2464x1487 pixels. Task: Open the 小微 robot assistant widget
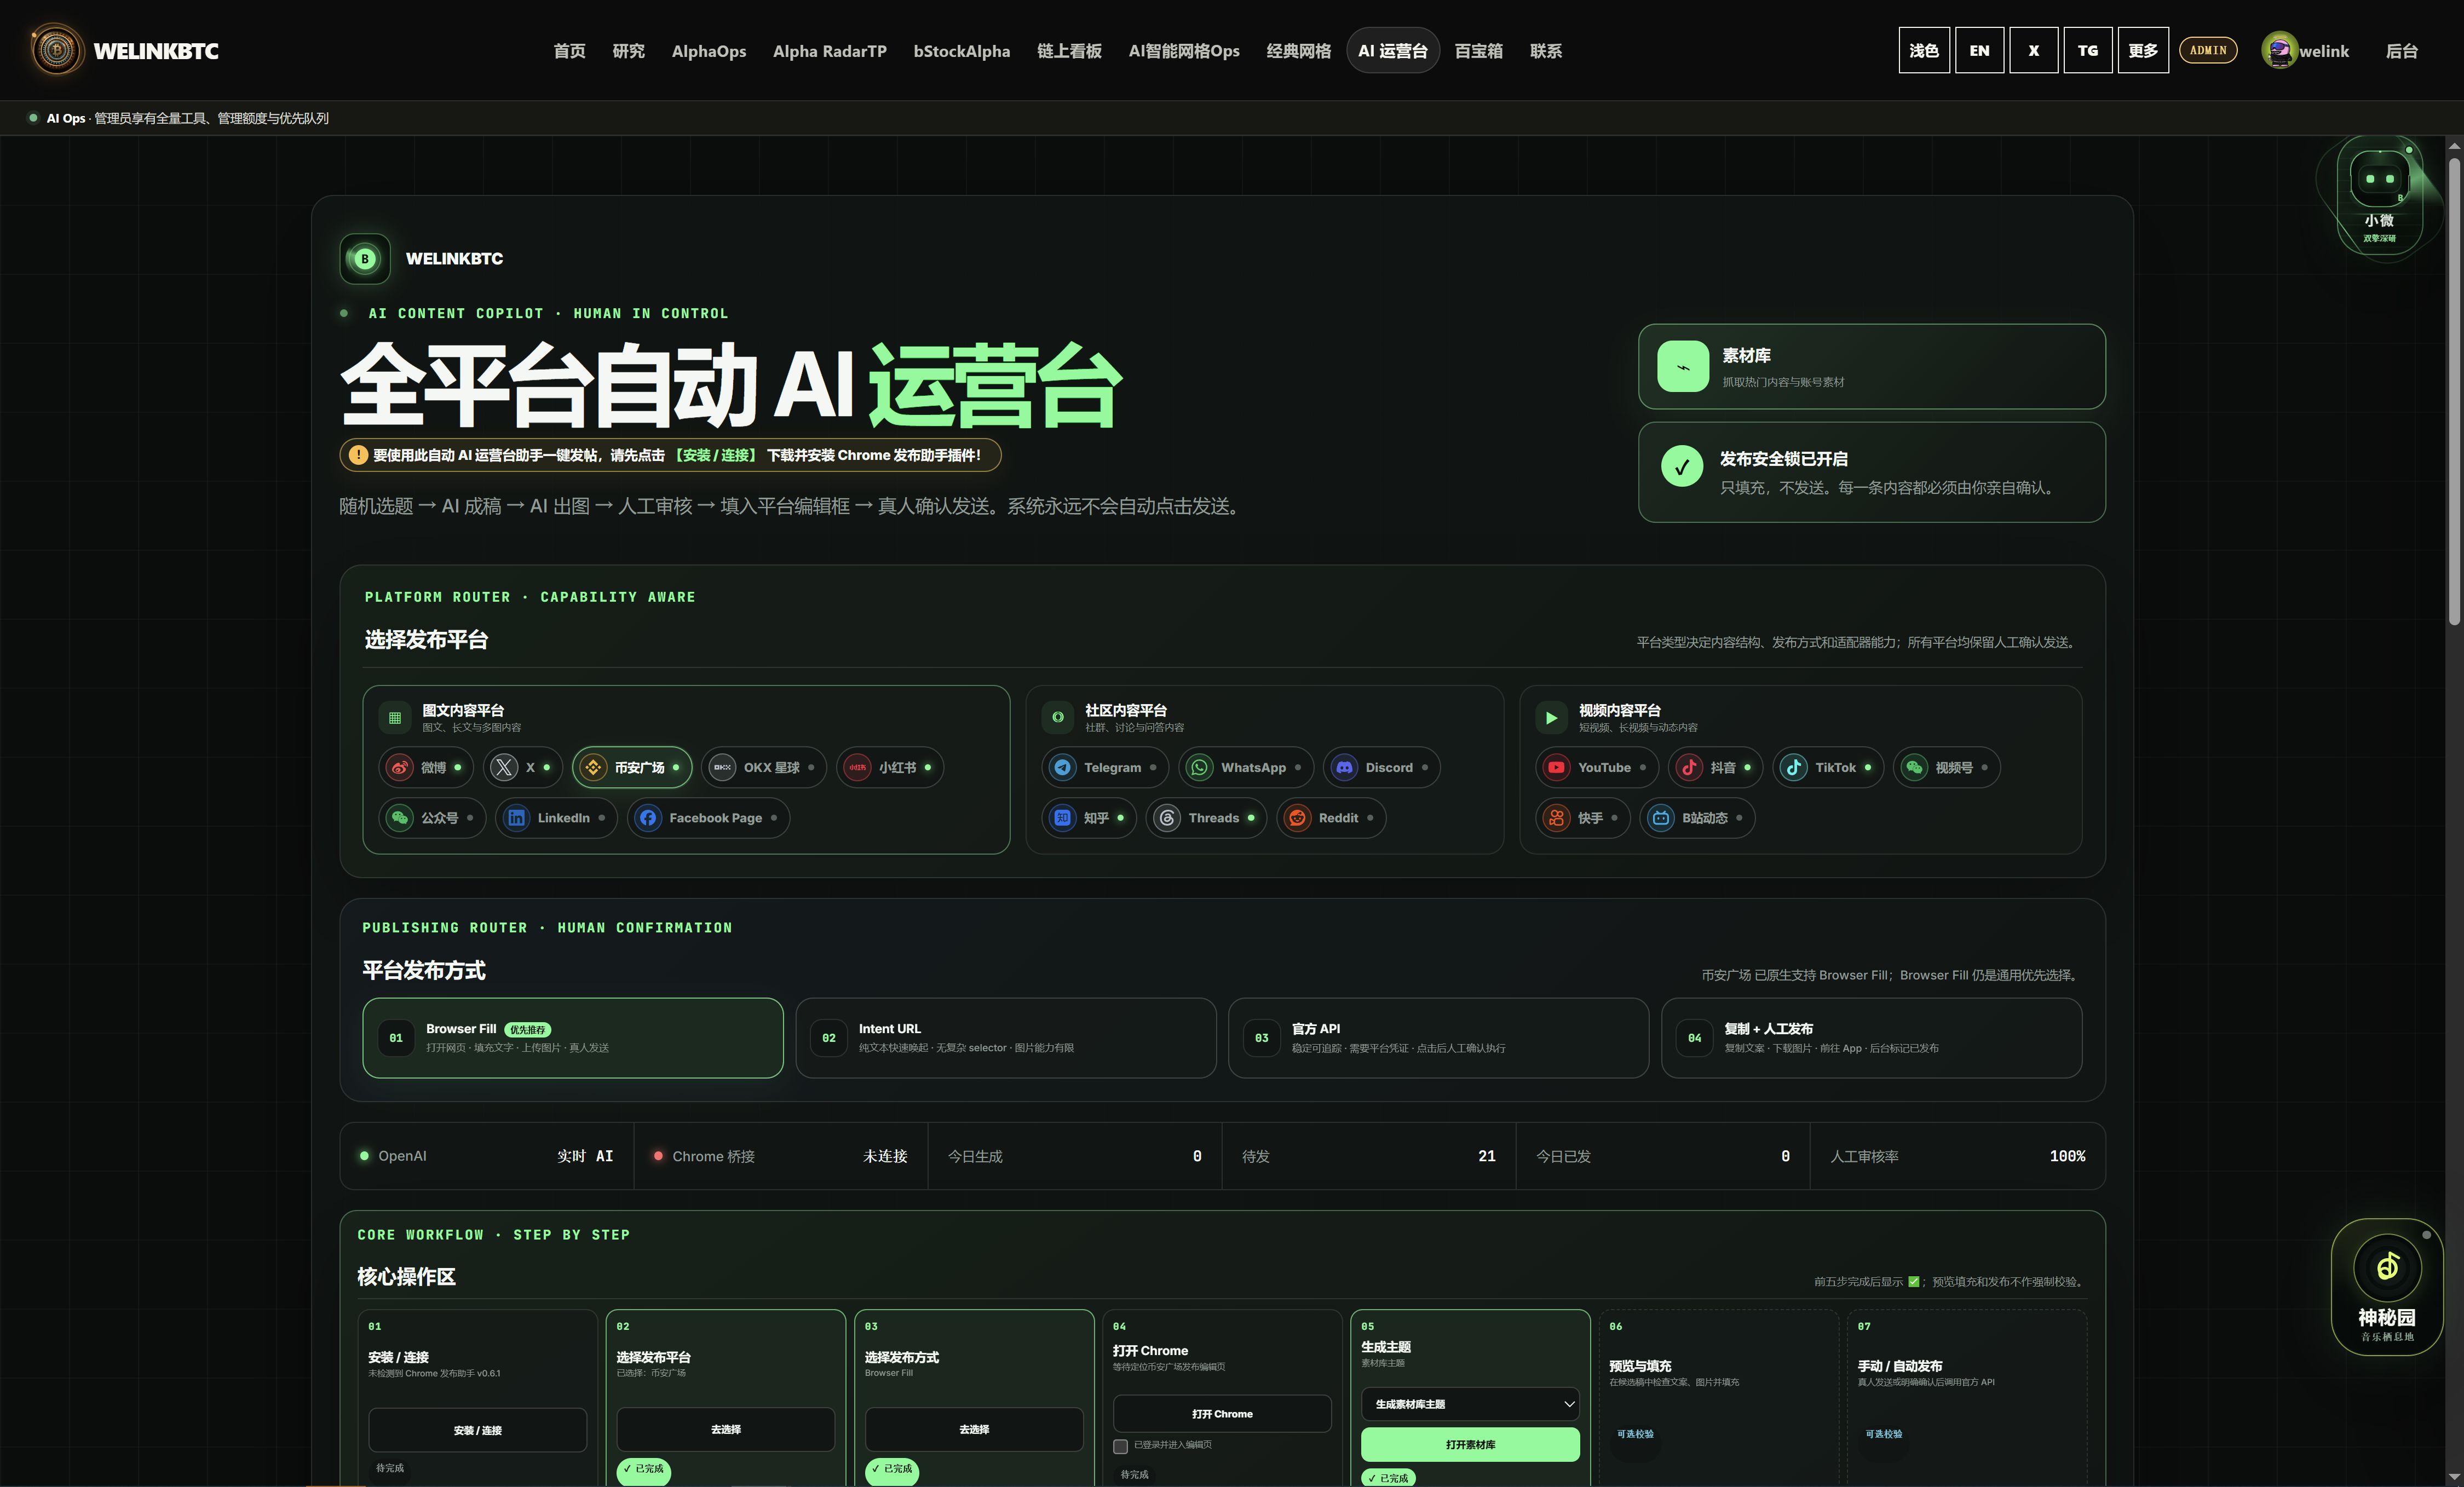pos(2379,195)
